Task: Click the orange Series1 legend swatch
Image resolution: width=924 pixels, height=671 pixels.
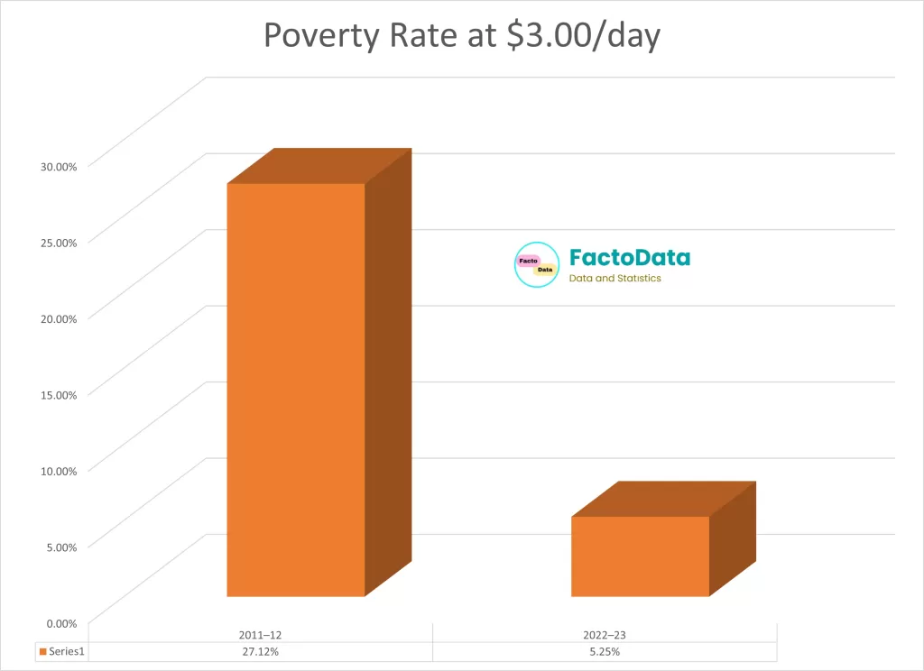Action: click(42, 651)
